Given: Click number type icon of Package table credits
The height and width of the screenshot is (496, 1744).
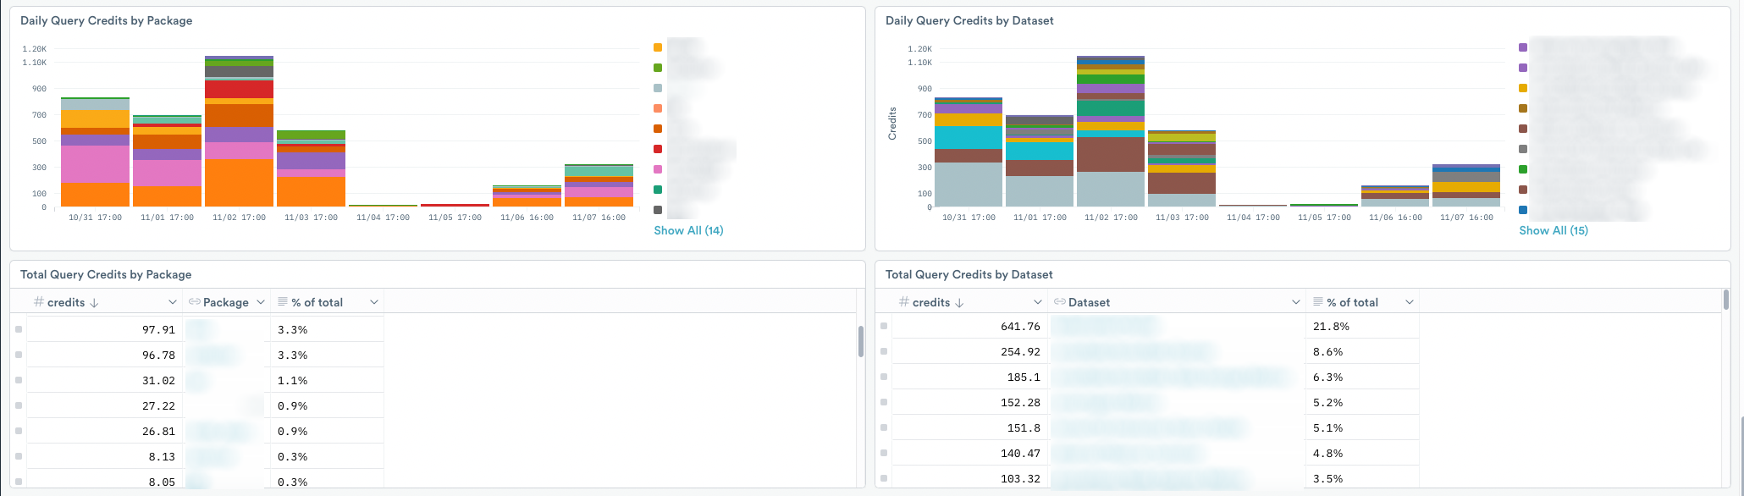Looking at the screenshot, I should coord(39,302).
